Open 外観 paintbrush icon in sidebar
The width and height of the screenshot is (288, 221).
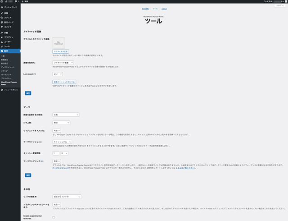point(2,33)
